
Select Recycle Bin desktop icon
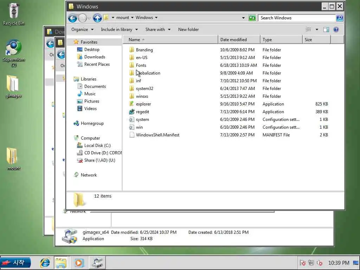(x=14, y=14)
